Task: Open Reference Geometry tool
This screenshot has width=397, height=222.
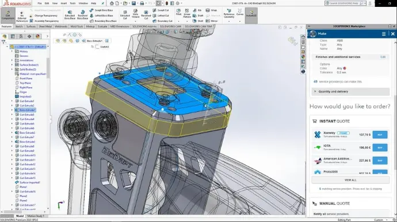Action: click(x=229, y=14)
